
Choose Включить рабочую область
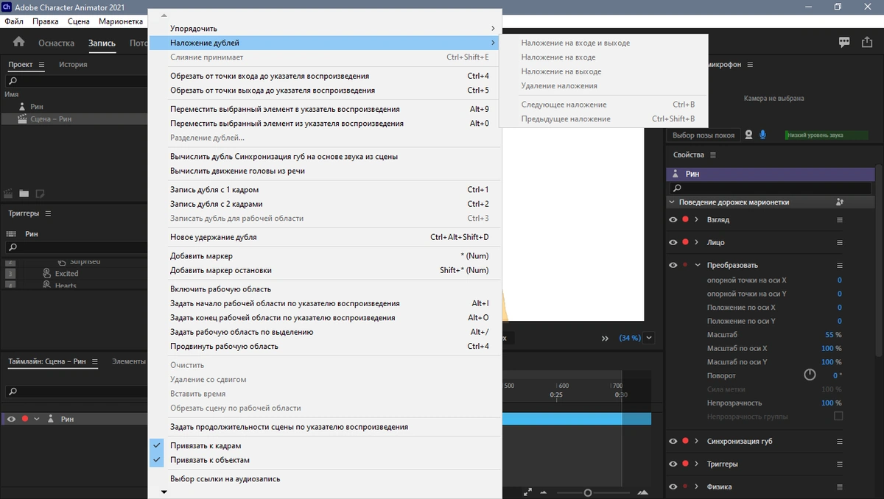coord(325,289)
